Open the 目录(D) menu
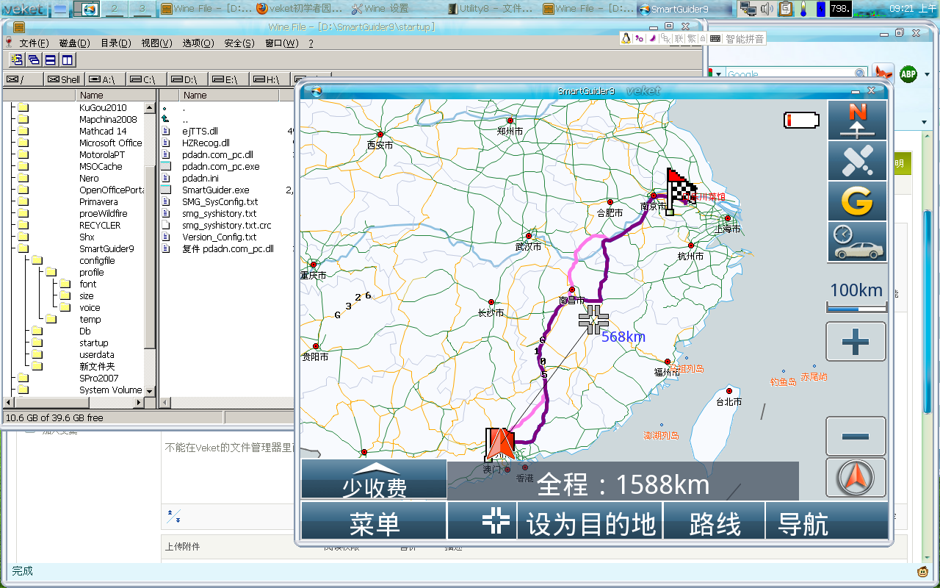The image size is (940, 588). 116,43
